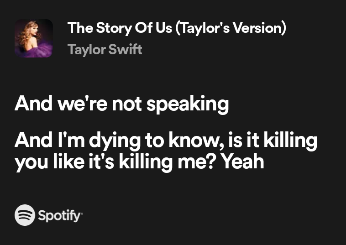Click the trademark symbol beside Spotify wordmark
346x245 pixels.
tap(82, 213)
